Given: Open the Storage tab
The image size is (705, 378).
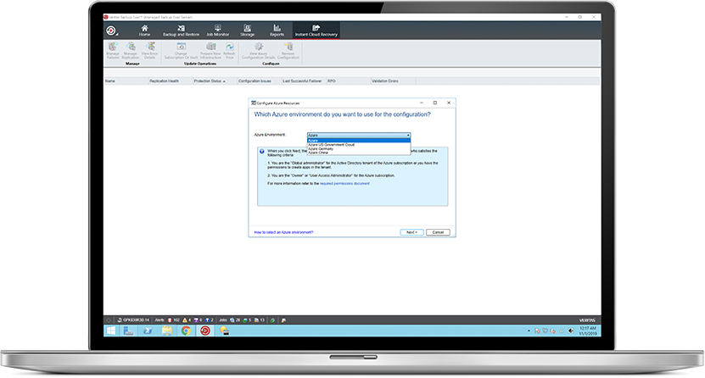Looking at the screenshot, I should (247, 31).
